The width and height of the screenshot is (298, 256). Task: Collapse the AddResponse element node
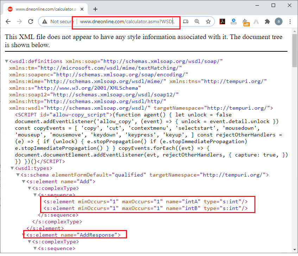(24, 235)
